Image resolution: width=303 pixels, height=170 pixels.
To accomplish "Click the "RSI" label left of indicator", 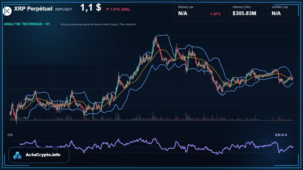I will (10, 135).
